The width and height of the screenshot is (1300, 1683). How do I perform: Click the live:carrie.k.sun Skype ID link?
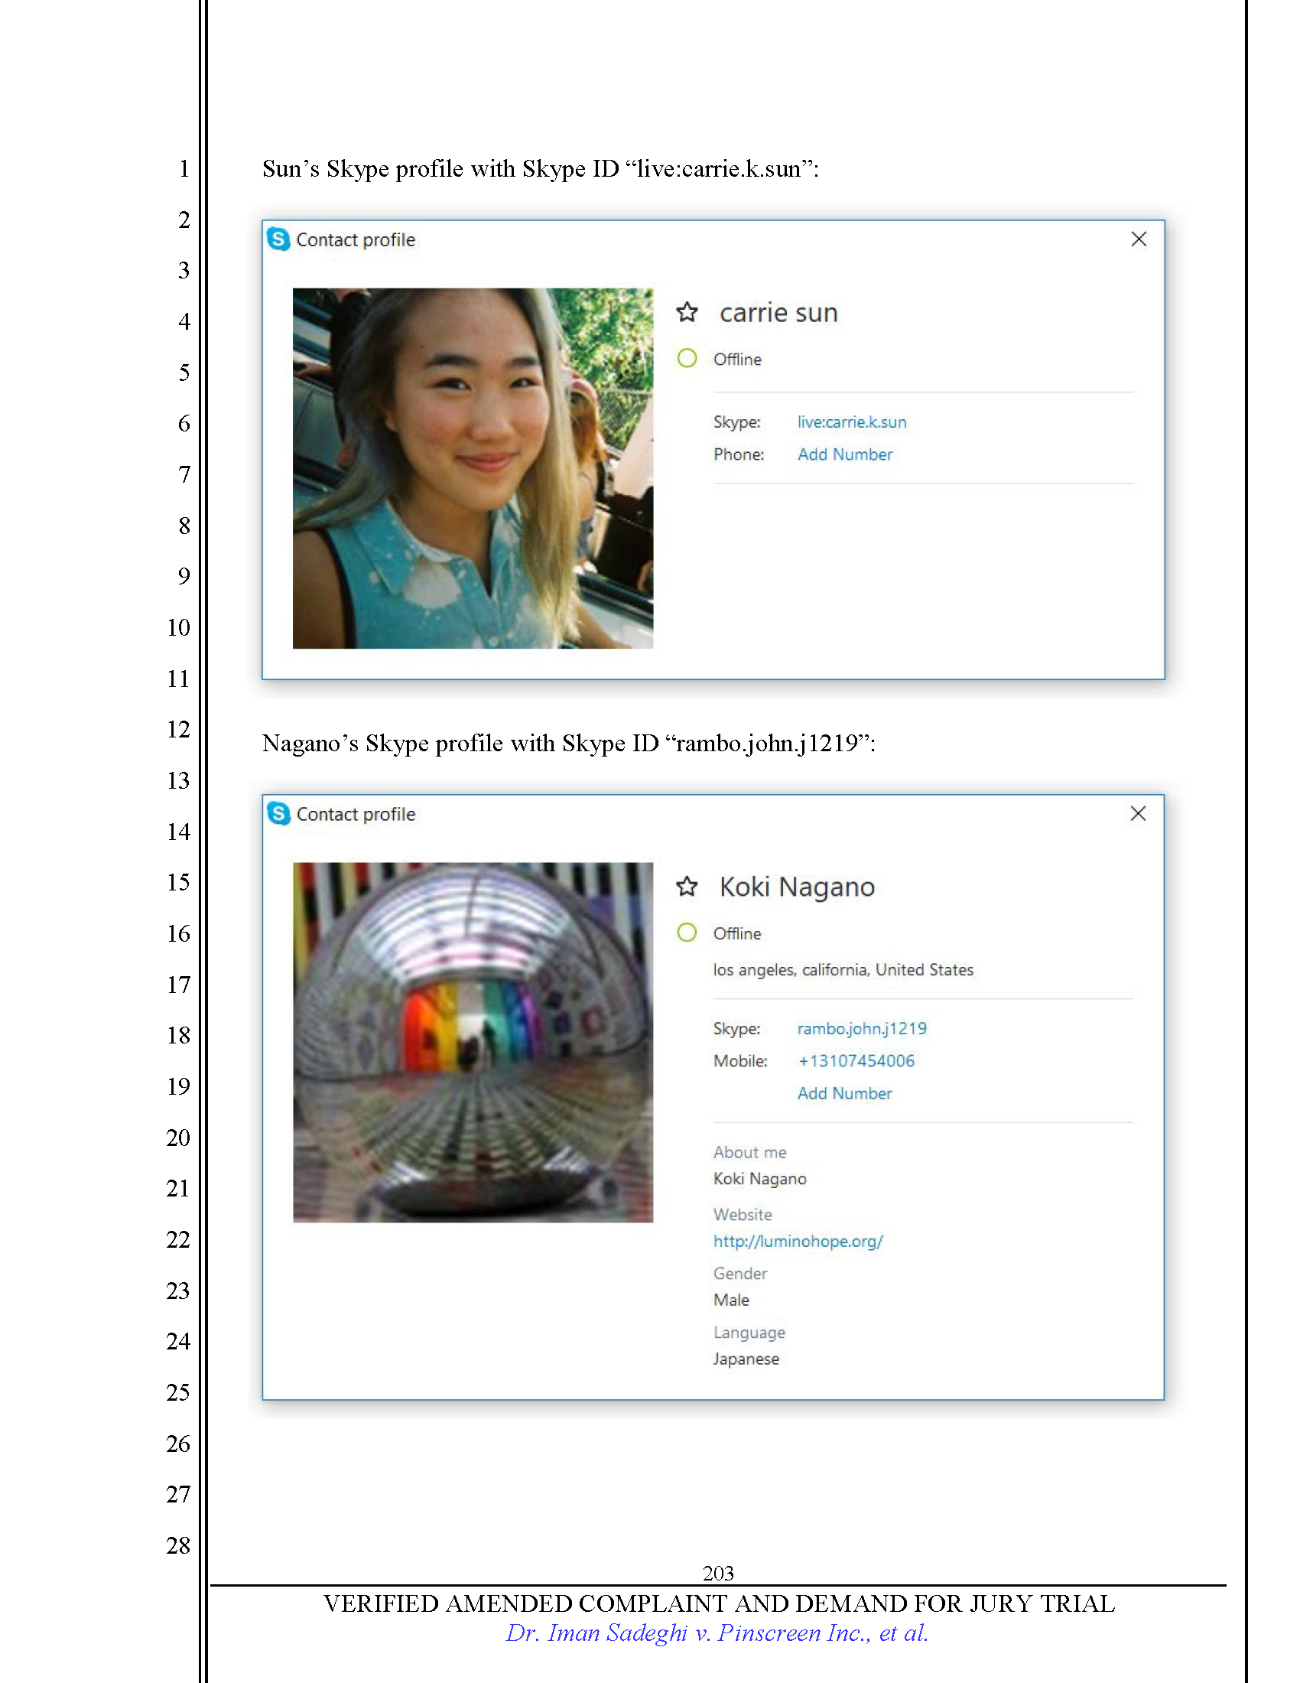click(852, 422)
